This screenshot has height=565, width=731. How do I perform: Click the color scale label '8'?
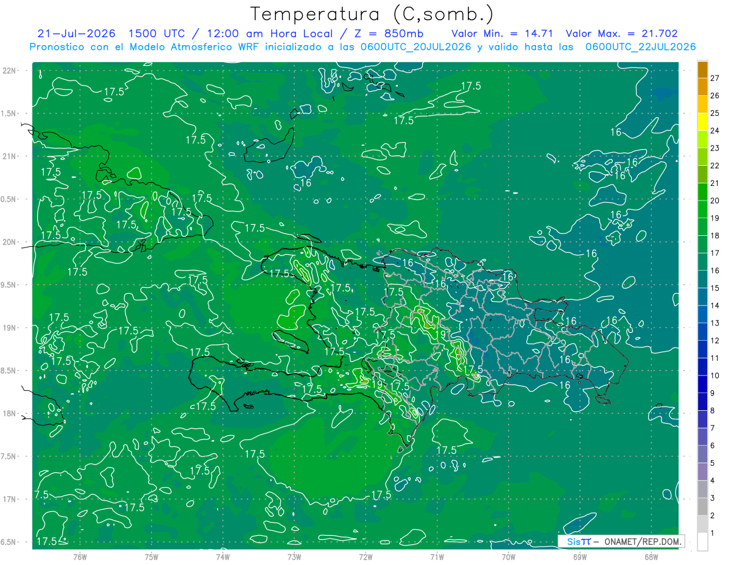click(x=713, y=411)
